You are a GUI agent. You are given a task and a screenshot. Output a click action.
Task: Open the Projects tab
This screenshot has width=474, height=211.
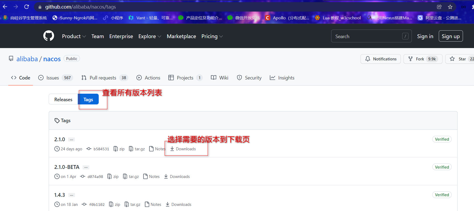pyautogui.click(x=185, y=78)
